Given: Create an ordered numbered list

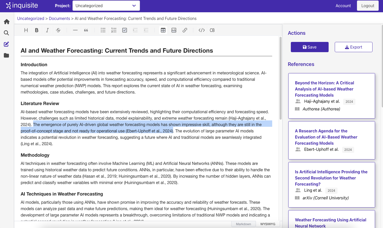Looking at the screenshot, I should click(x=114, y=30).
